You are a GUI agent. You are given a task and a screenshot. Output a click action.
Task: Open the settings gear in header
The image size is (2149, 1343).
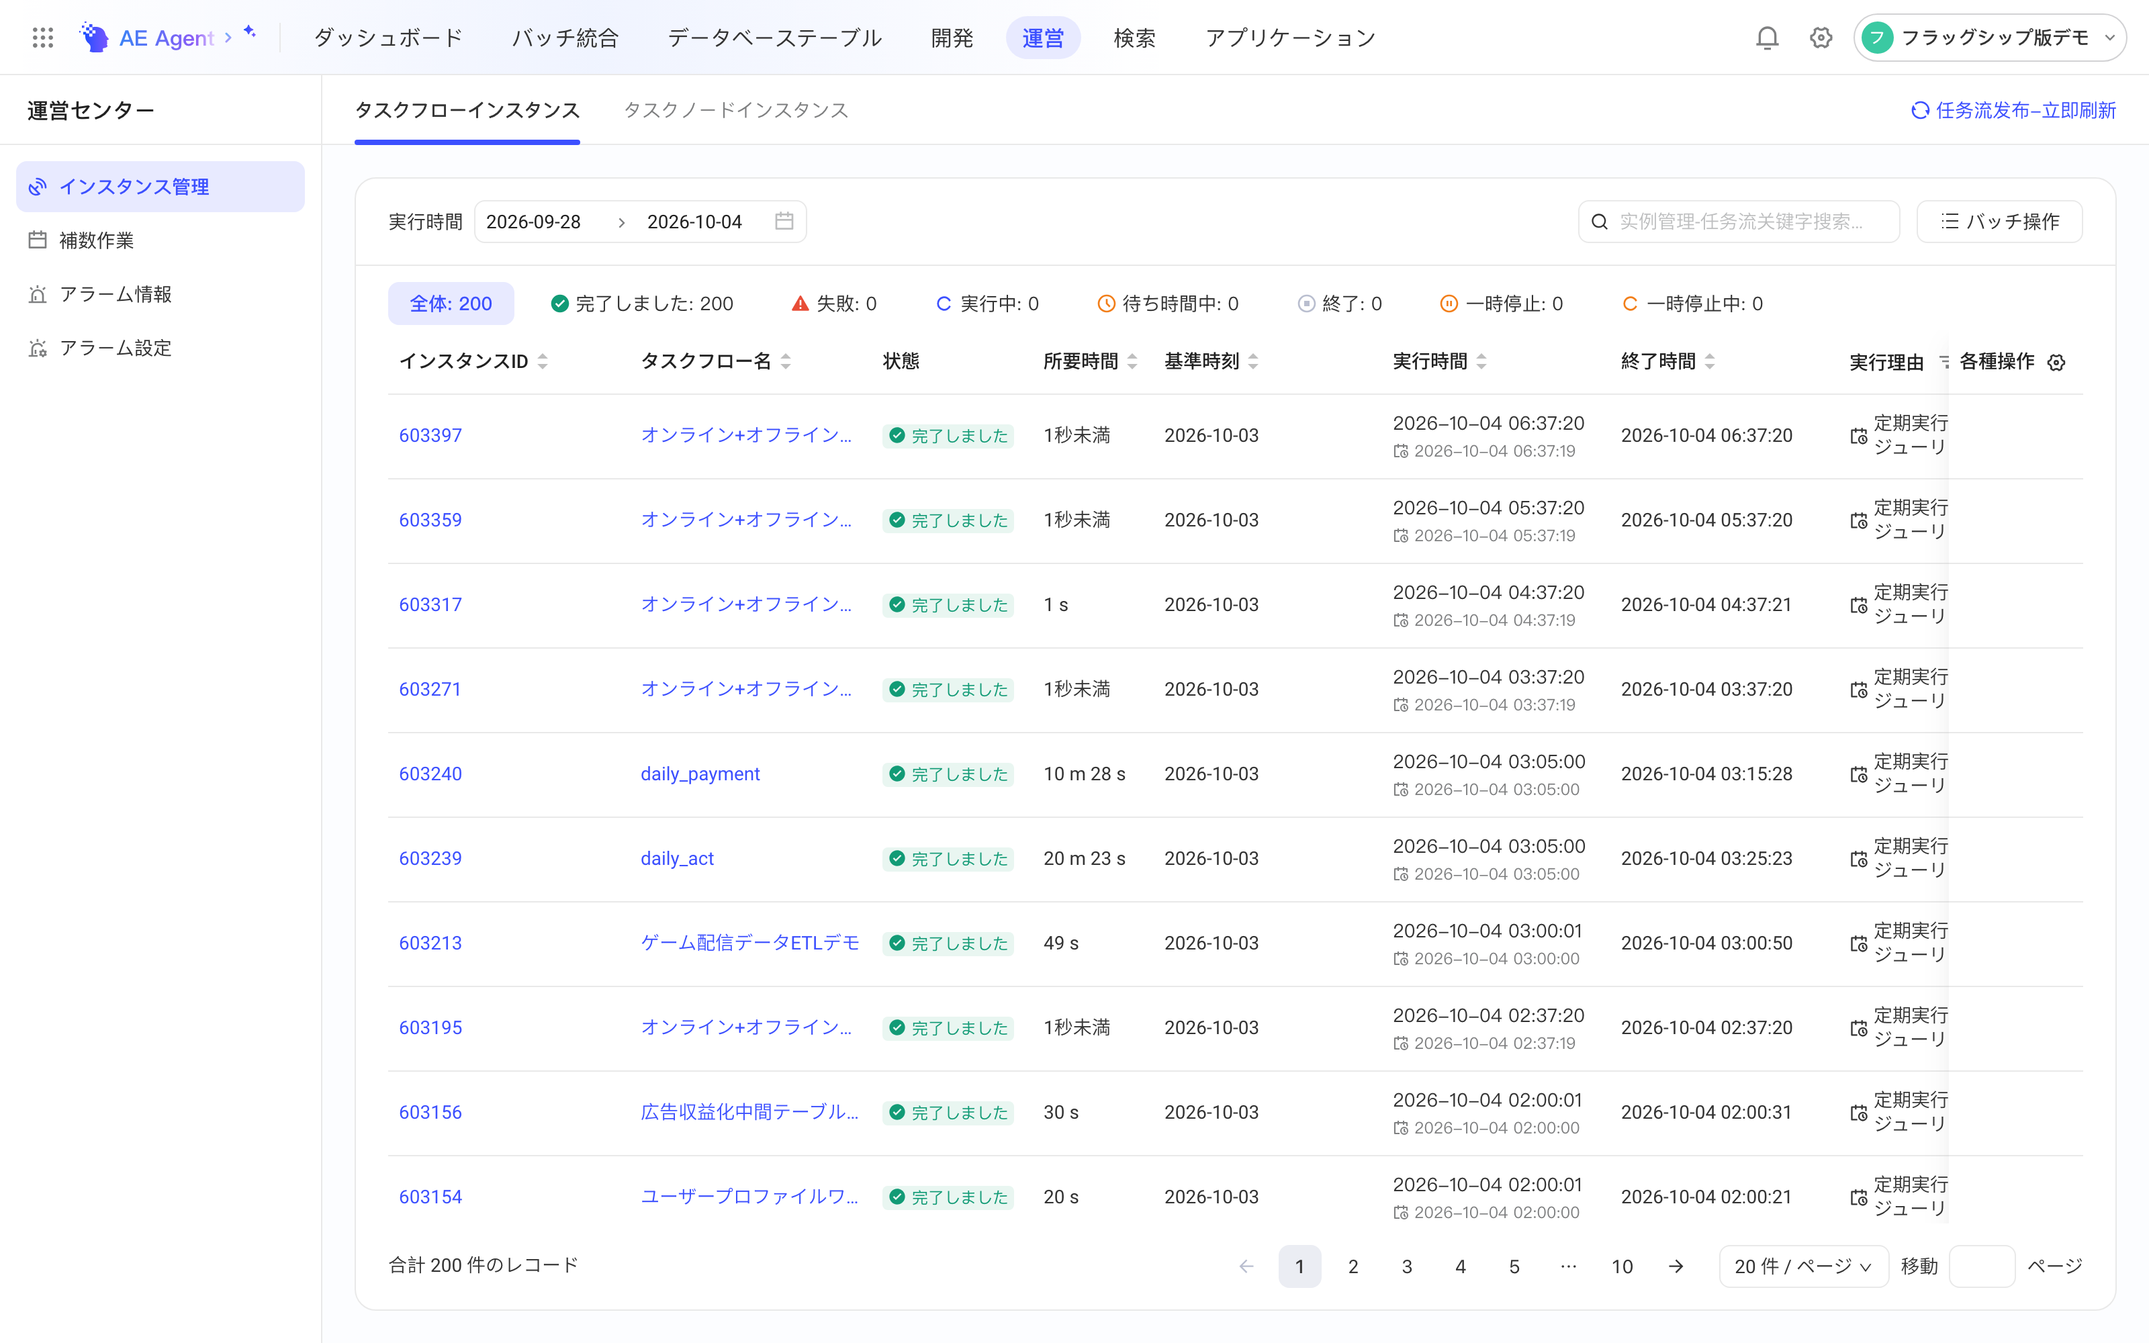[x=1821, y=38]
